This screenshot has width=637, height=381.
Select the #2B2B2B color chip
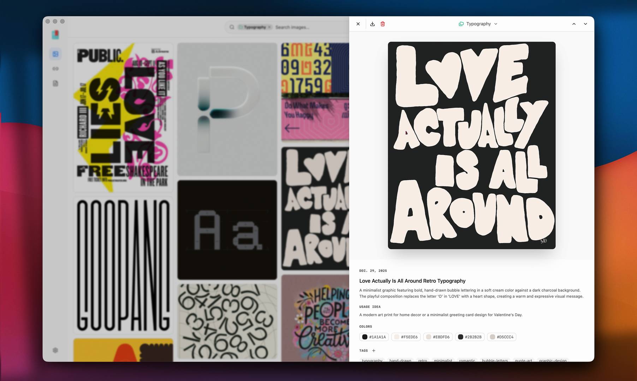(x=470, y=337)
